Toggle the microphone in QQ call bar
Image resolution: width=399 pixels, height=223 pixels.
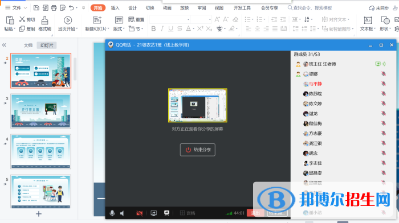pyautogui.click(x=112, y=213)
